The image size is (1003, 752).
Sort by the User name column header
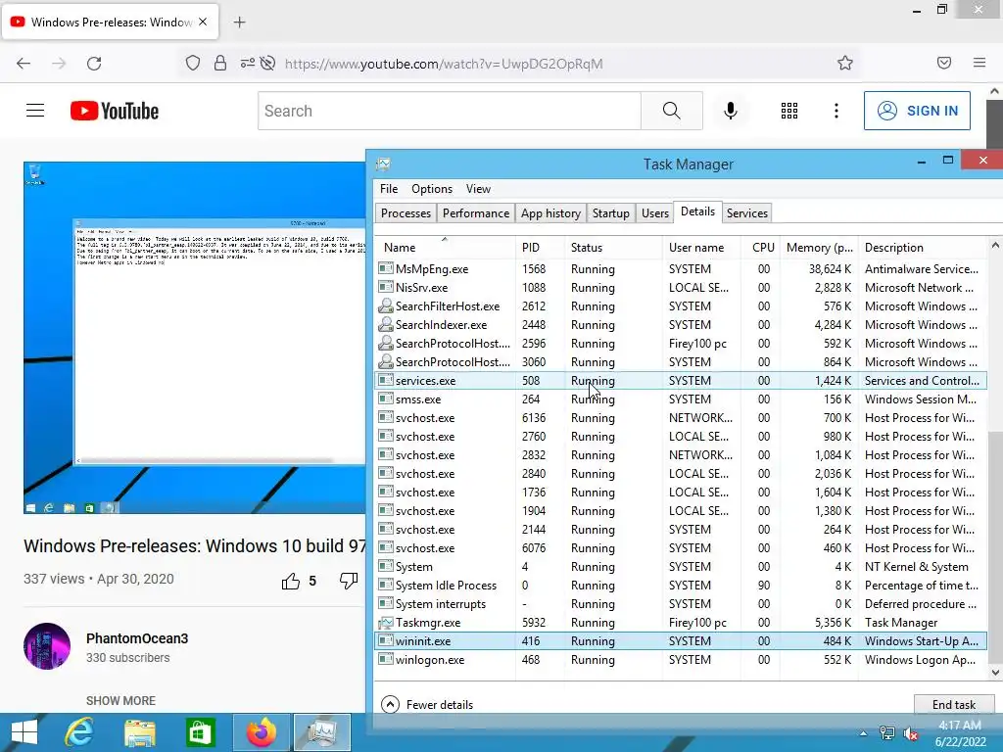pyautogui.click(x=701, y=248)
